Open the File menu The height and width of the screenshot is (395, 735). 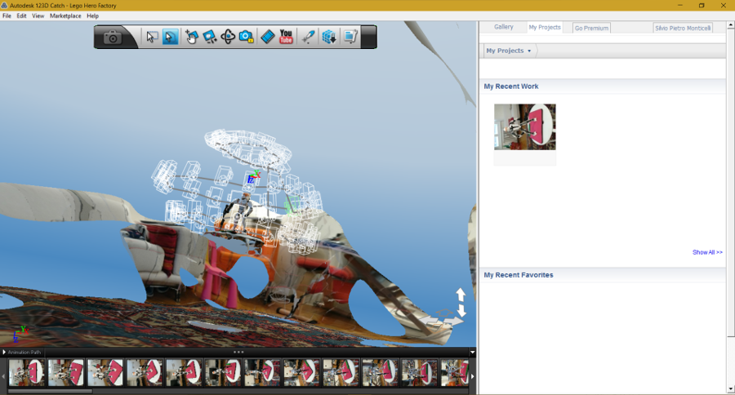point(7,16)
